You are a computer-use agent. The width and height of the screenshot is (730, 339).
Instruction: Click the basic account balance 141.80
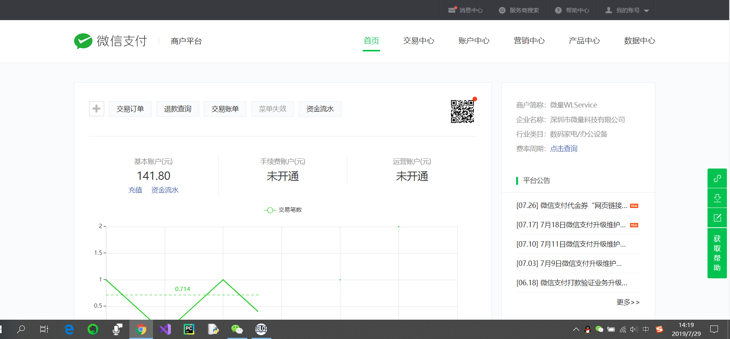(153, 176)
